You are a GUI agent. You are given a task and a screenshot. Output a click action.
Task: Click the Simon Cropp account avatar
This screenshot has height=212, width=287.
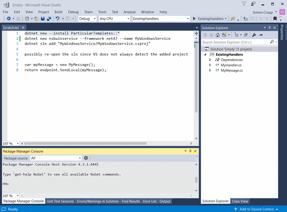tap(282, 12)
